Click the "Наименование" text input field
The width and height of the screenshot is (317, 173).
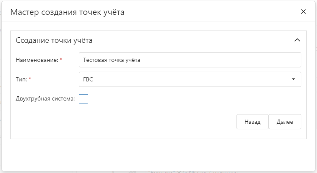coord(190,60)
